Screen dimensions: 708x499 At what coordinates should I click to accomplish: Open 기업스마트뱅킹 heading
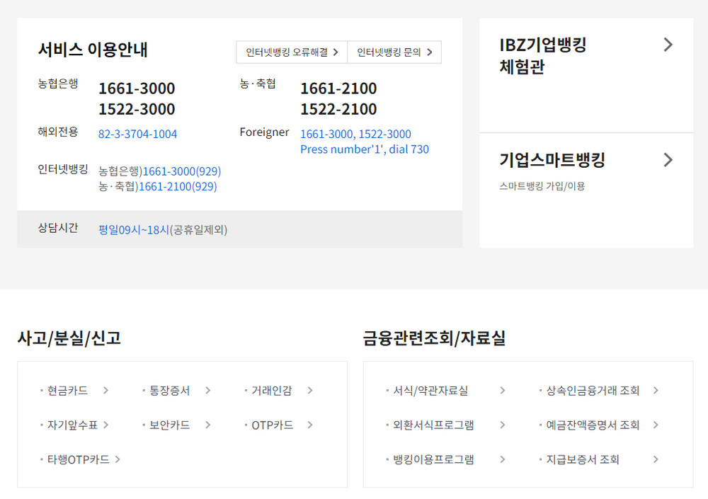coord(552,160)
